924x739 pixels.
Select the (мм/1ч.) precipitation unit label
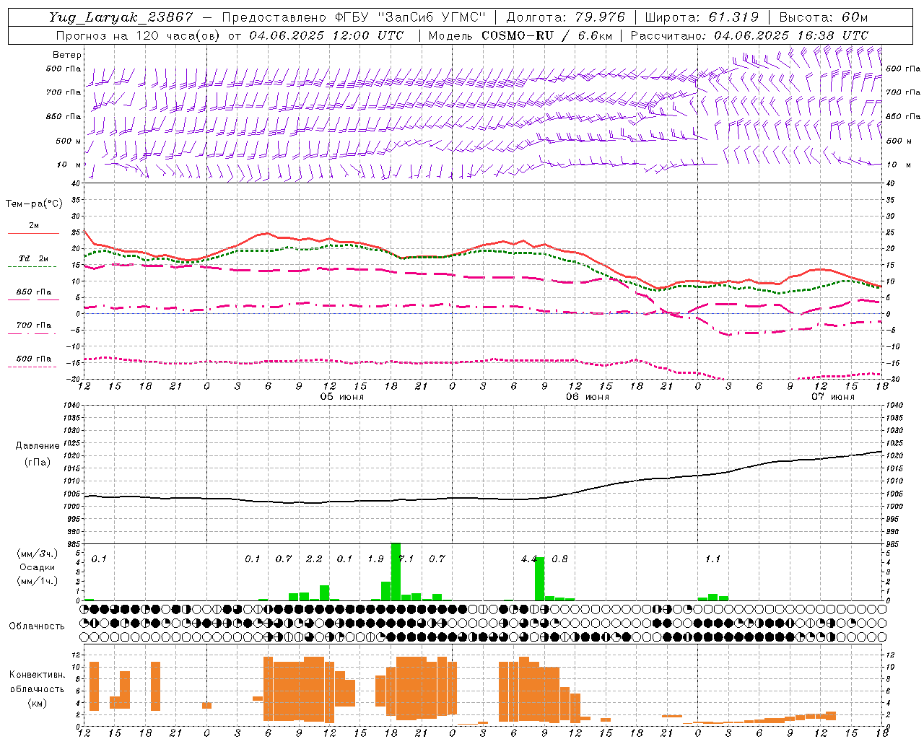[x=38, y=581]
